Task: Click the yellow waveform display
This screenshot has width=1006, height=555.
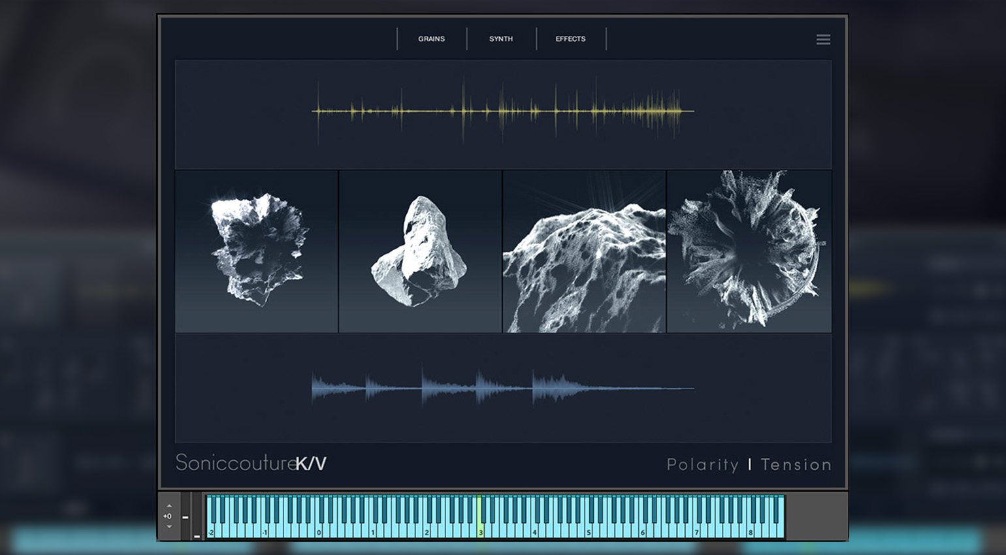Action: pos(503,112)
